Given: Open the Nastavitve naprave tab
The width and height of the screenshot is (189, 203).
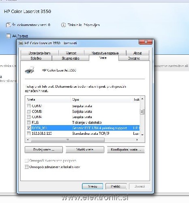Looking at the screenshot, I should 105,53.
